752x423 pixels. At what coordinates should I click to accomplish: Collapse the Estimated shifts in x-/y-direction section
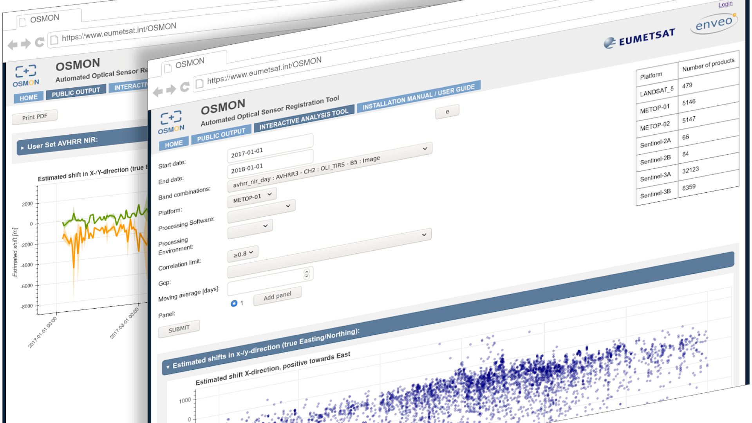click(x=168, y=367)
